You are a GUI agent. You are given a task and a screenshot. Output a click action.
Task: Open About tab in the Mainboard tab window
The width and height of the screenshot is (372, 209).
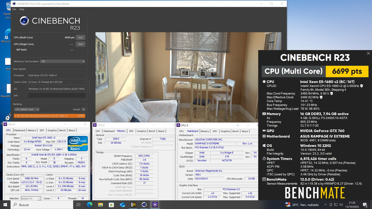click(245, 131)
